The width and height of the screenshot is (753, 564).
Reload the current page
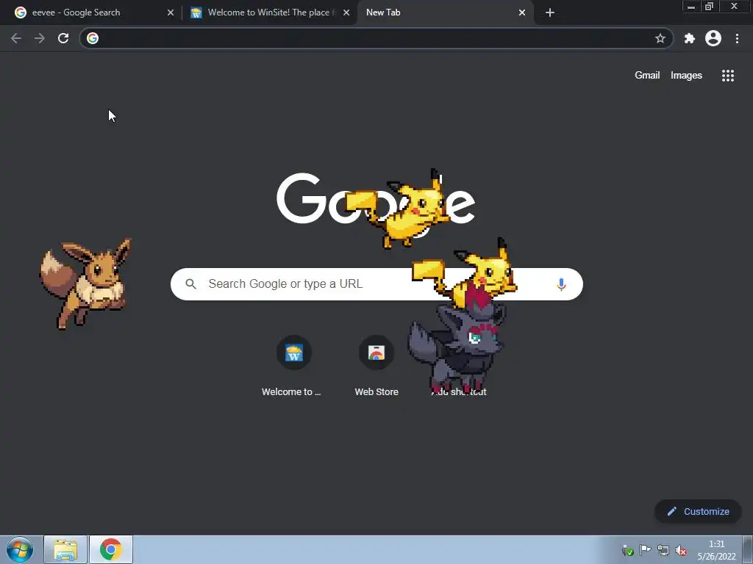click(63, 38)
